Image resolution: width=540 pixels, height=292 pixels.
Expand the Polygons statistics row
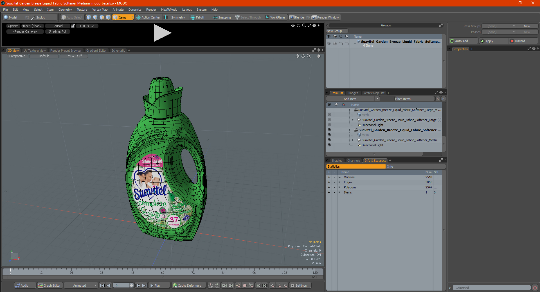point(339,187)
